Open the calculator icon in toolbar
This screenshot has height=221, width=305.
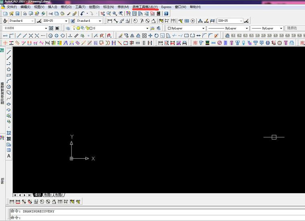click(x=159, y=13)
